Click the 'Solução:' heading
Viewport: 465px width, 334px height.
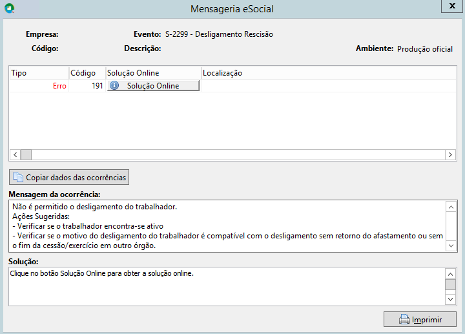[23, 262]
